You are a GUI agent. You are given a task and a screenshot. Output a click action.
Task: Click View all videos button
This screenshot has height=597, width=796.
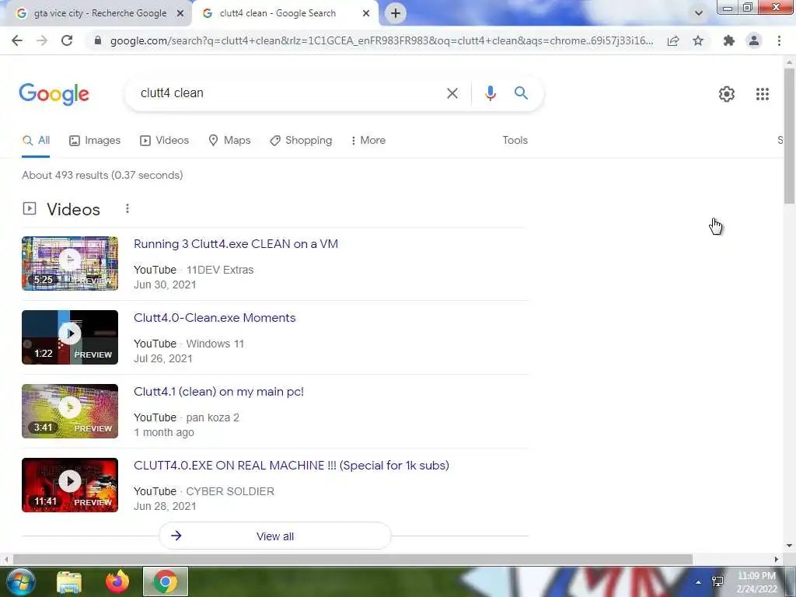[275, 536]
